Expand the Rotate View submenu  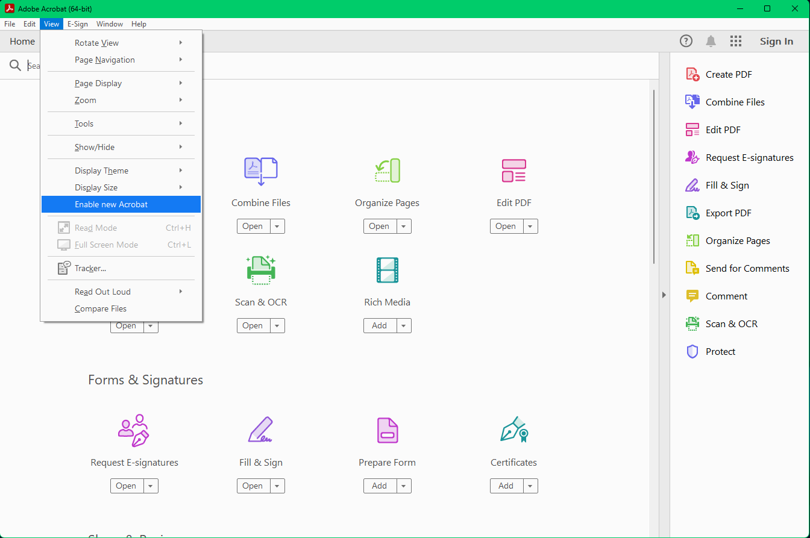[x=121, y=43]
